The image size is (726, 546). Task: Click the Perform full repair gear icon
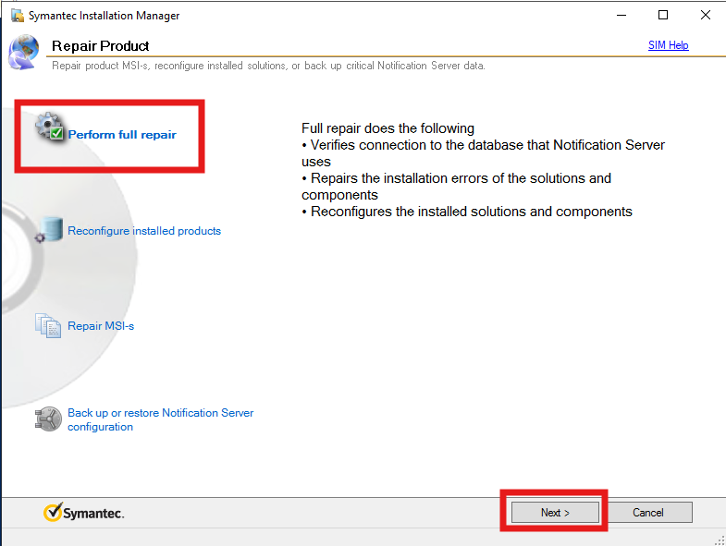(50, 127)
